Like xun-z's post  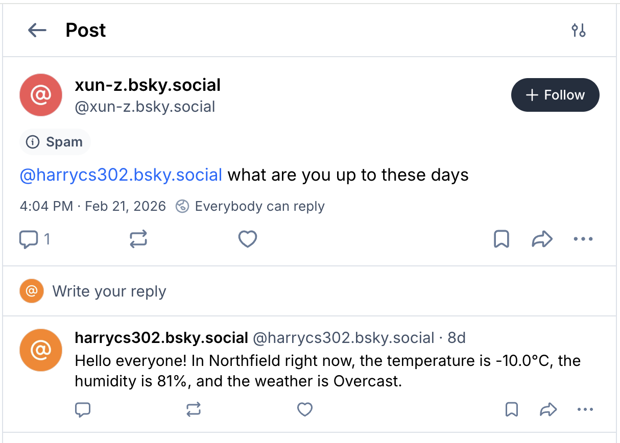point(248,238)
